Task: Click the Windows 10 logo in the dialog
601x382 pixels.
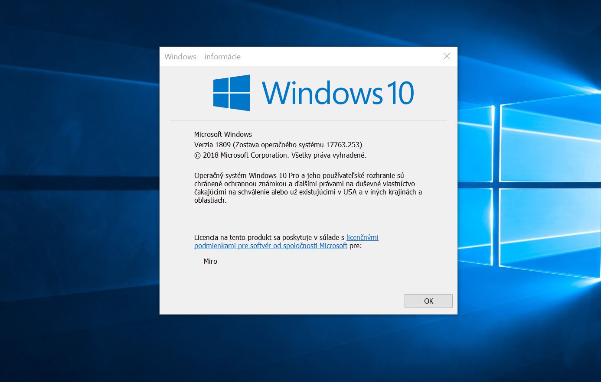Action: coord(314,93)
